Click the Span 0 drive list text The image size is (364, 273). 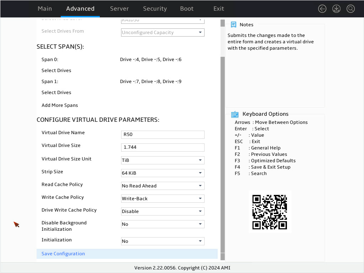151,60
